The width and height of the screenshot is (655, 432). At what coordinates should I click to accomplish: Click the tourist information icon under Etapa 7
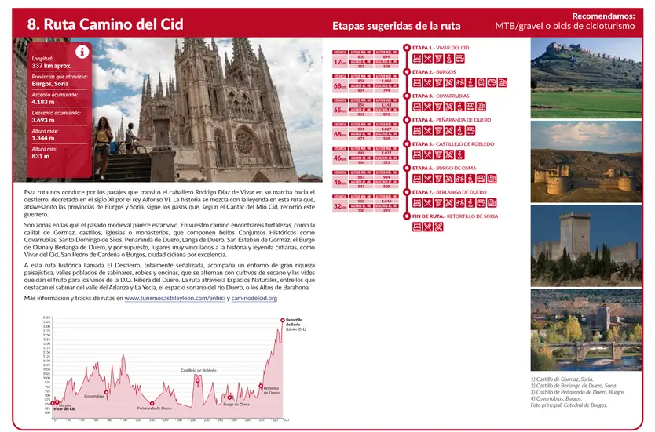point(470,203)
